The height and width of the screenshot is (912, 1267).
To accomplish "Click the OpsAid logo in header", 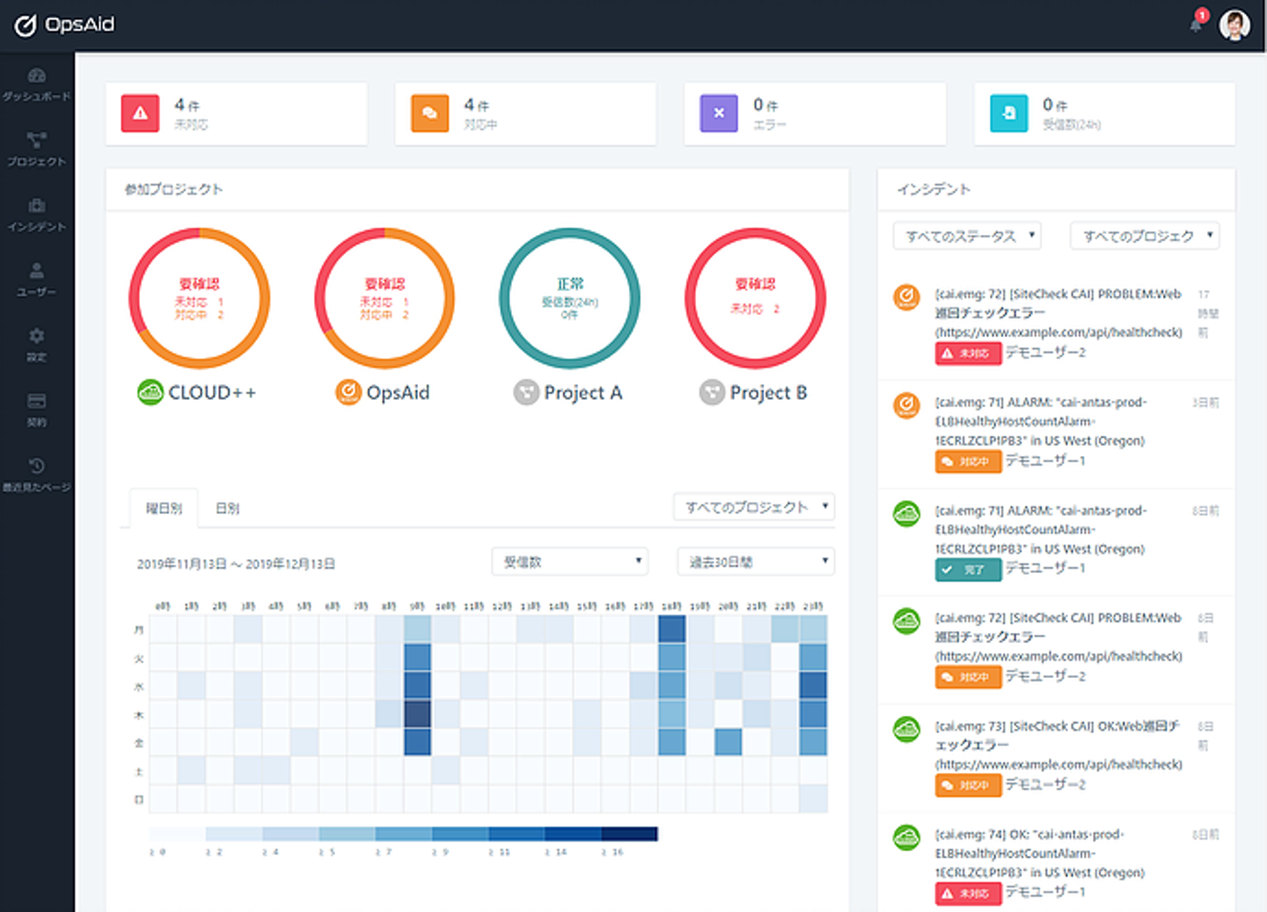I will (64, 25).
